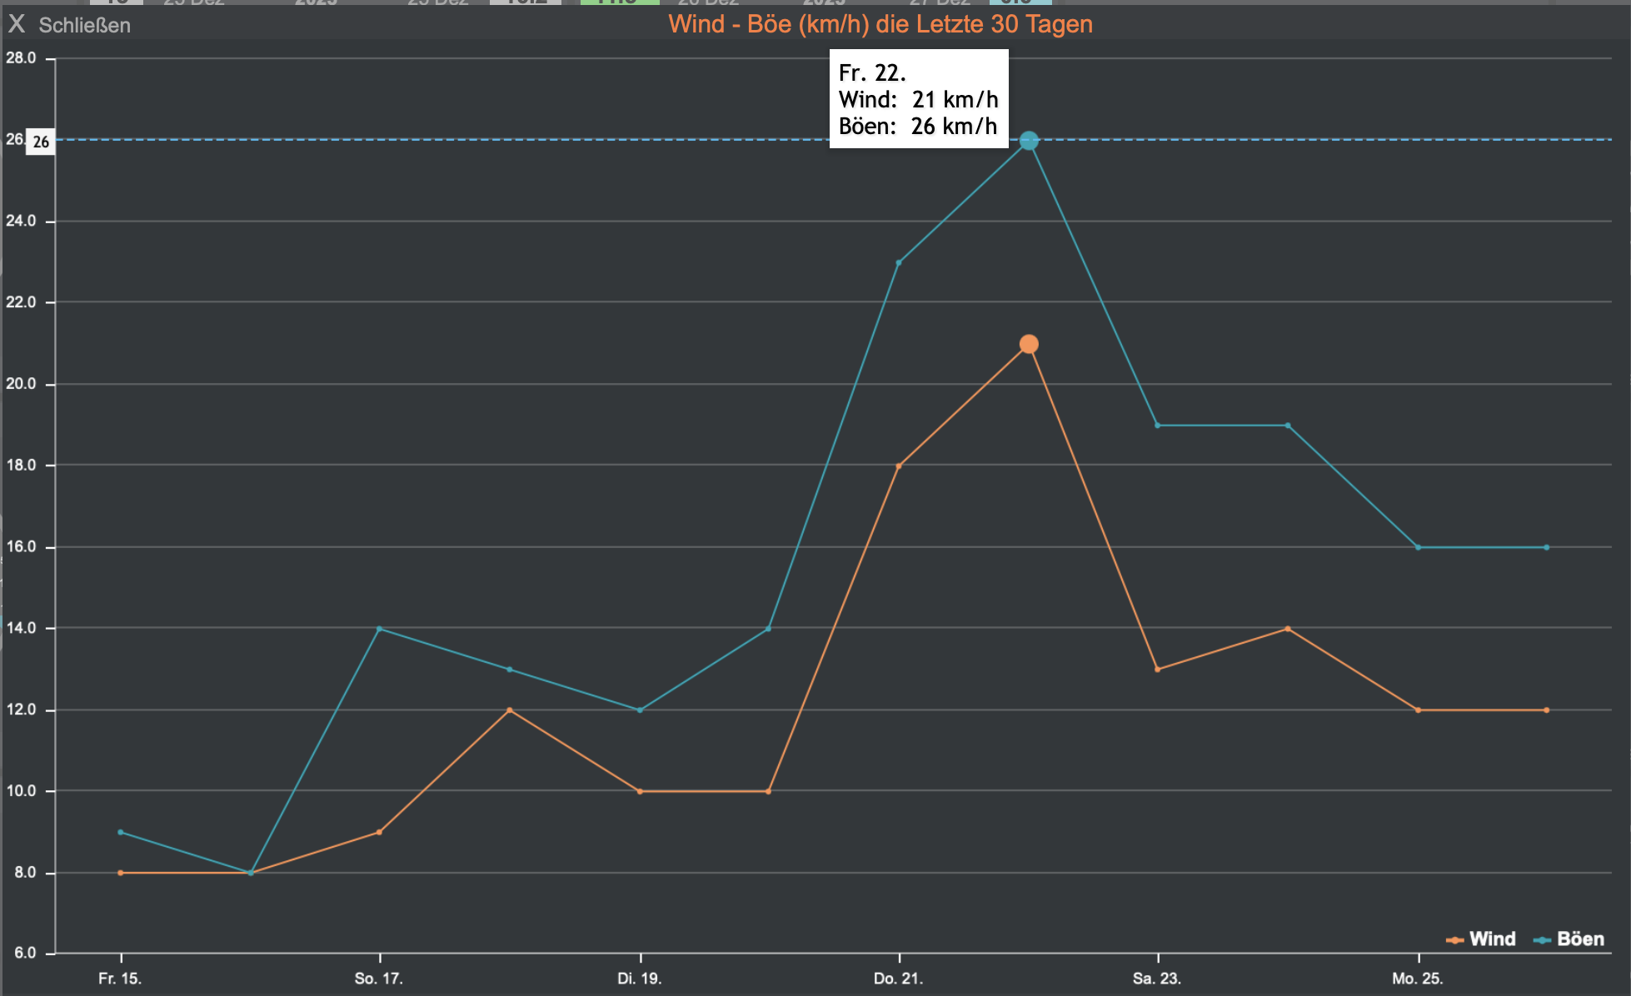Click the blue Böen legend marker
This screenshot has width=1631, height=996.
[x=1542, y=940]
